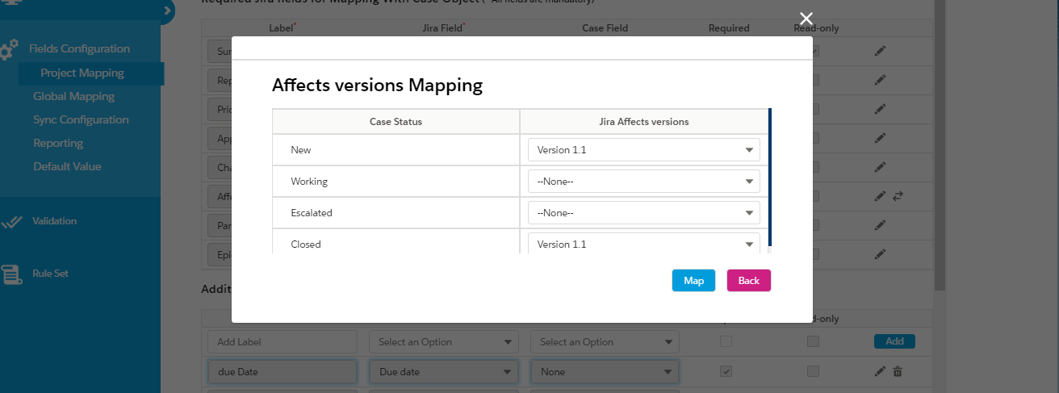Image resolution: width=1059 pixels, height=393 pixels.
Task: Click the pencil edit icon for the 'Affe' row
Action: tap(880, 195)
